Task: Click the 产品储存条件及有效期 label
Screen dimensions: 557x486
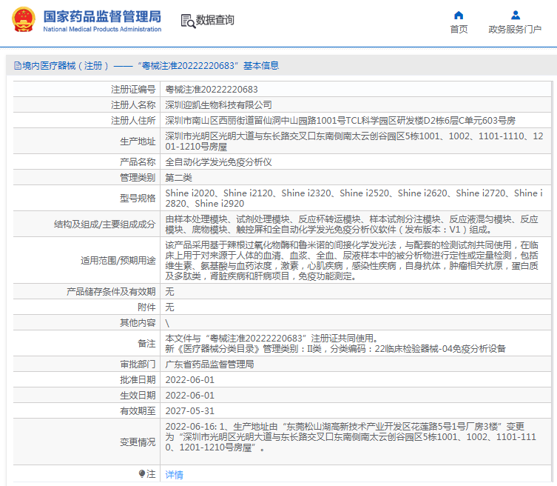Action: [x=111, y=291]
